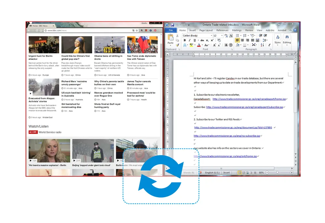
Task: Switch to the Mailings ribbon tab
Action: pyautogui.click(x=237, y=30)
